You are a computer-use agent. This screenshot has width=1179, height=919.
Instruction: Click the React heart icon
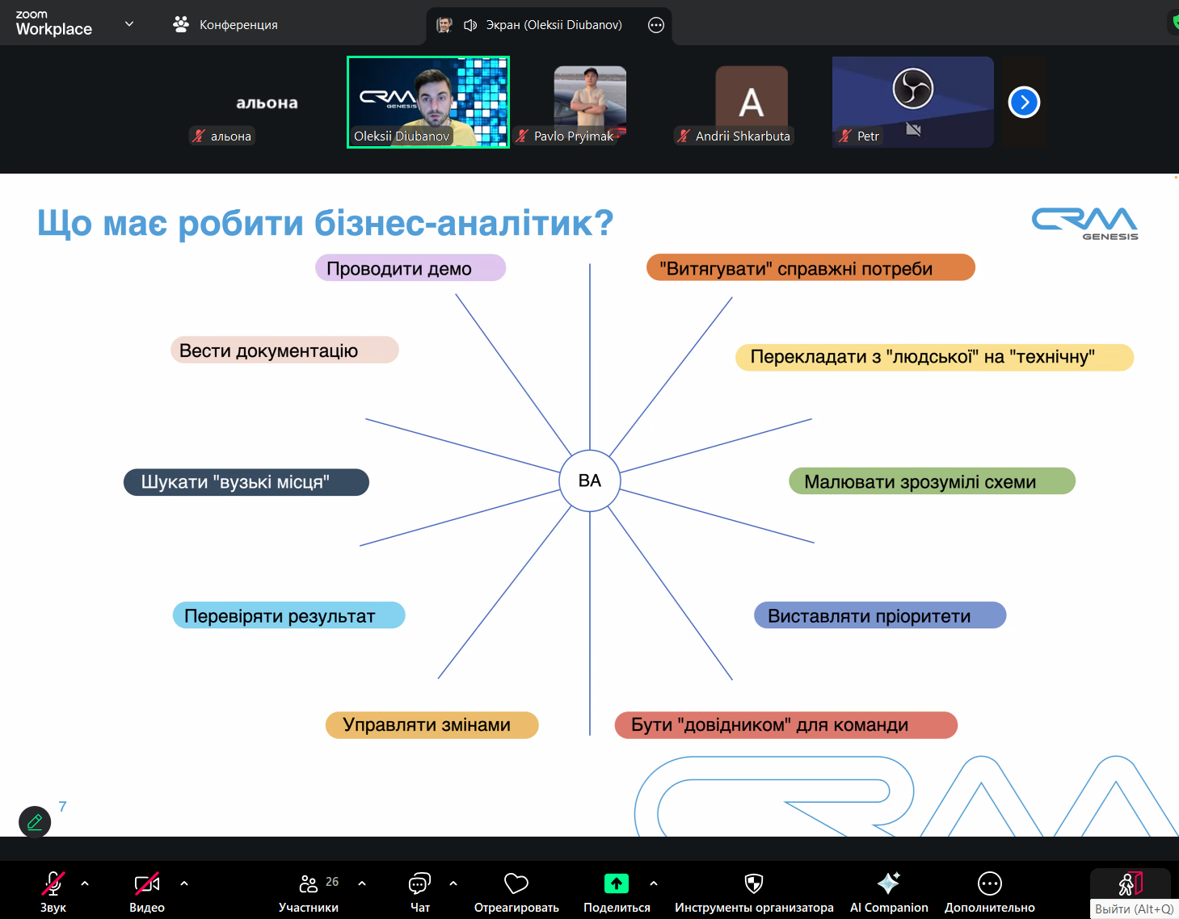pyautogui.click(x=516, y=884)
